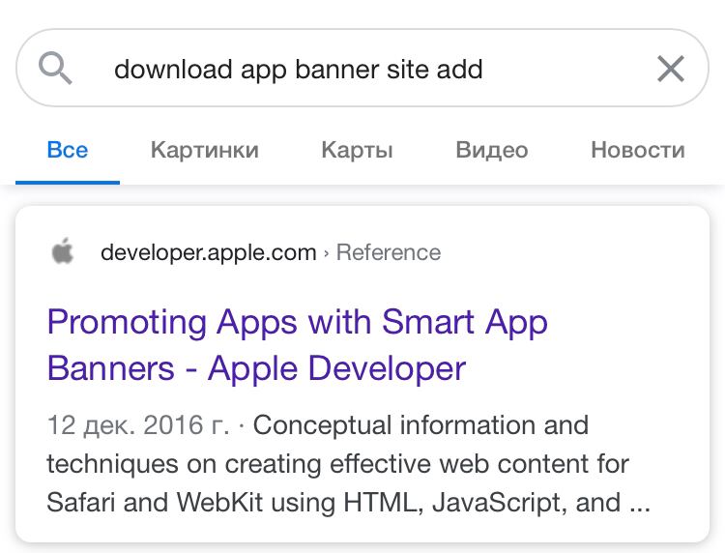725x553 pixels.
Task: Click the developer.apple.com URL text
Action: (209, 252)
